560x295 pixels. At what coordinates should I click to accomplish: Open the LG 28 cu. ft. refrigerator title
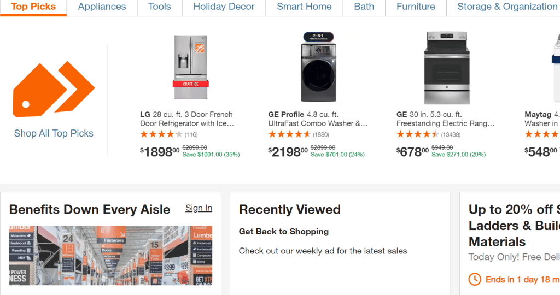(x=186, y=119)
